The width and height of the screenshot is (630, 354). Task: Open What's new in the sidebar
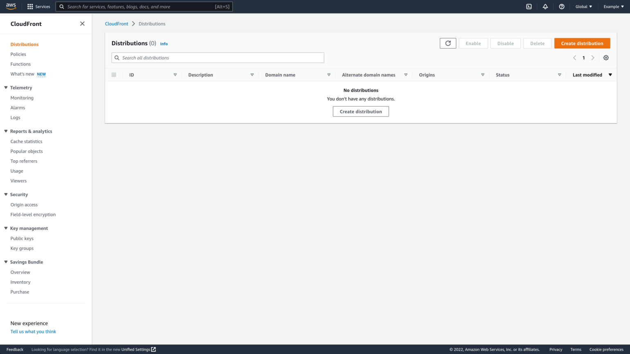coord(22,74)
